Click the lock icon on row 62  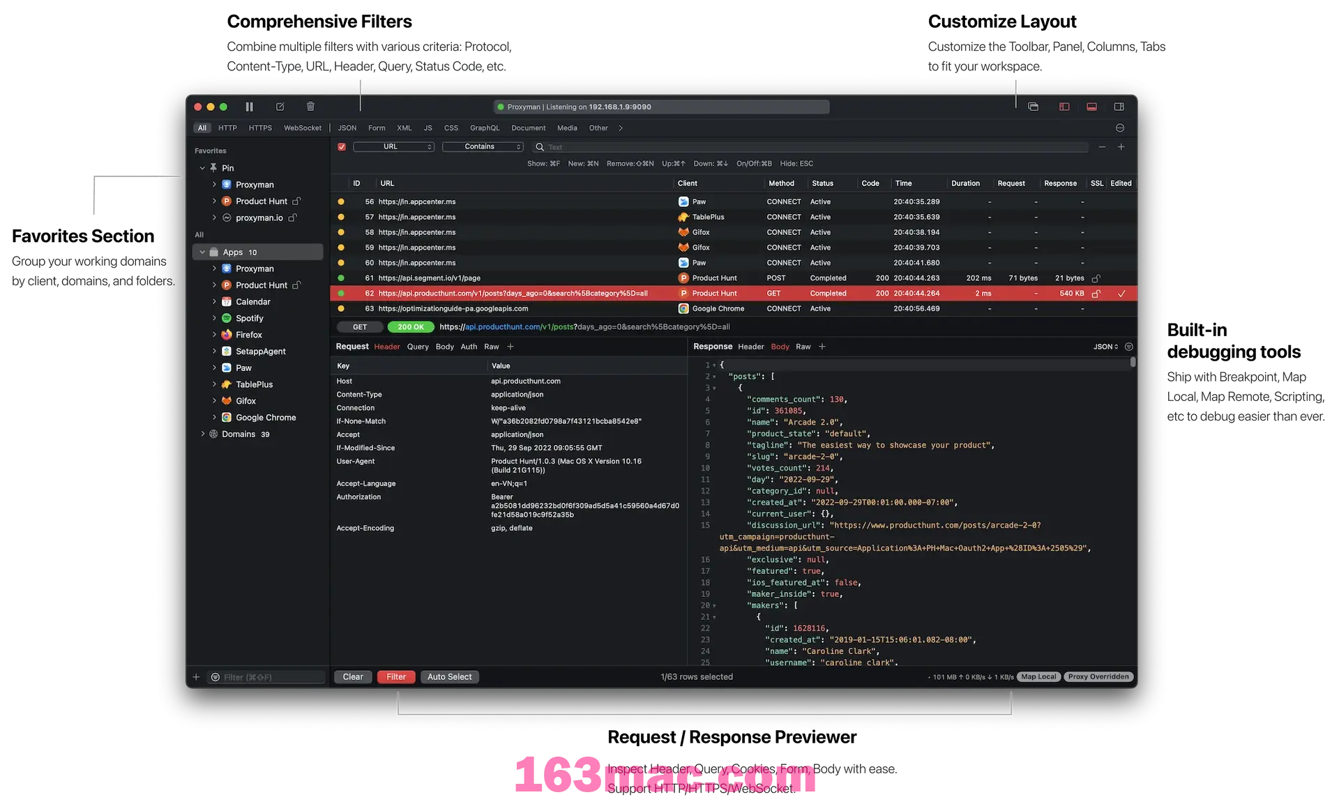coord(1096,294)
